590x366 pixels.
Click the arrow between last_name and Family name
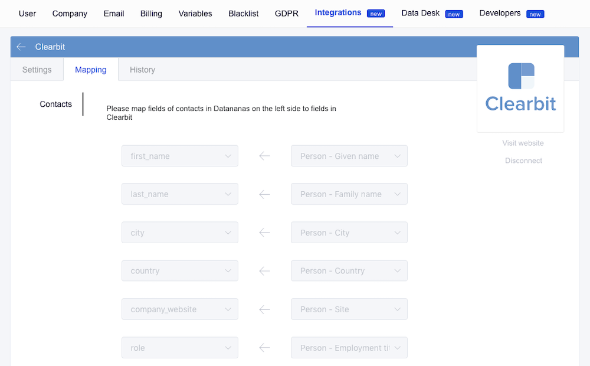tap(264, 194)
